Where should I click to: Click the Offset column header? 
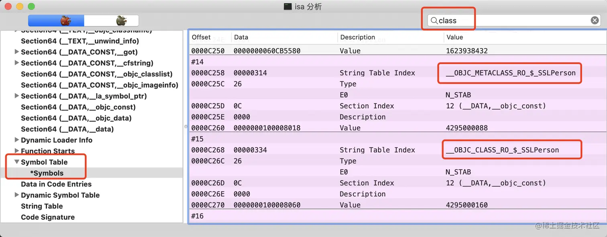tap(210, 37)
